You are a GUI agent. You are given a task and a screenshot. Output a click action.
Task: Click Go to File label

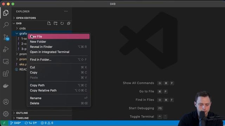[147, 91]
